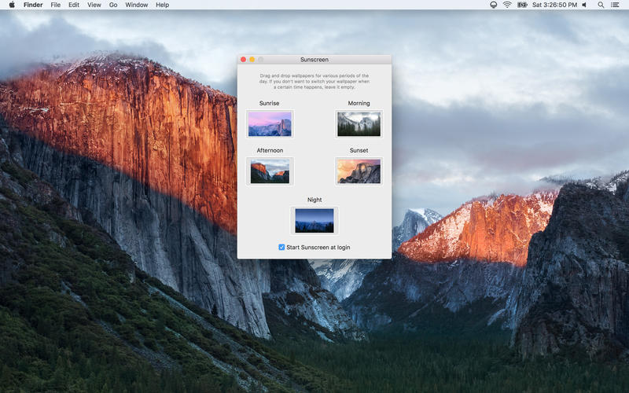Select the Morning wallpaper thumbnail

(x=359, y=124)
